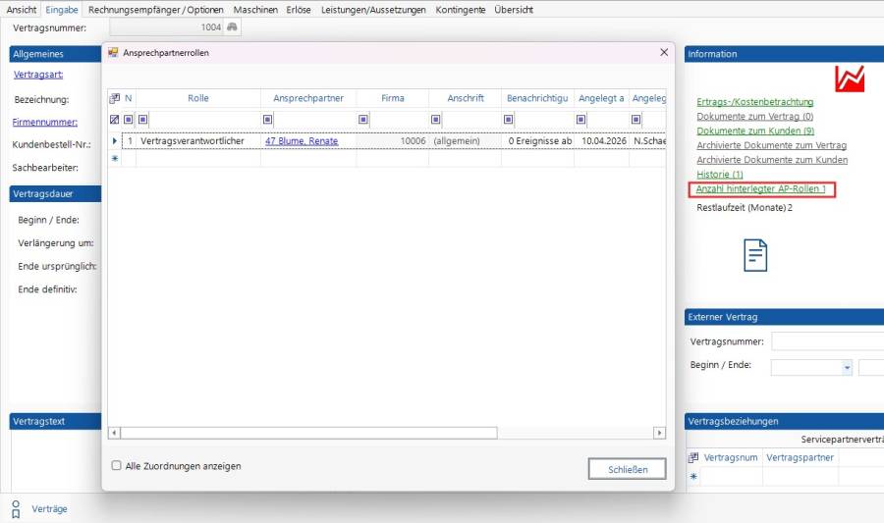Viewport: 884px width, 523px height.
Task: Click the horizontal scrollbar right arrow in dialog
Action: (660, 433)
